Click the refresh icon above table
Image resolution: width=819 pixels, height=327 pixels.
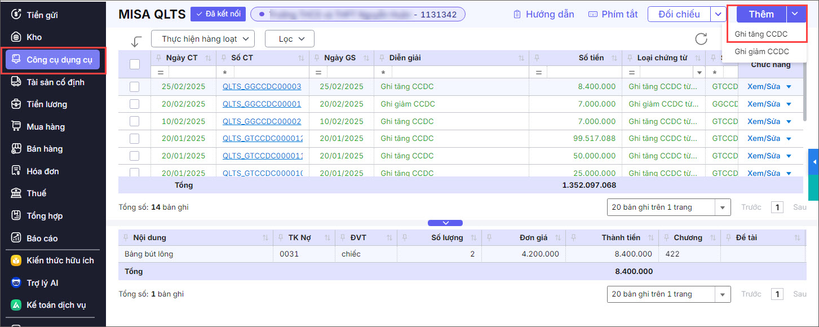point(701,39)
